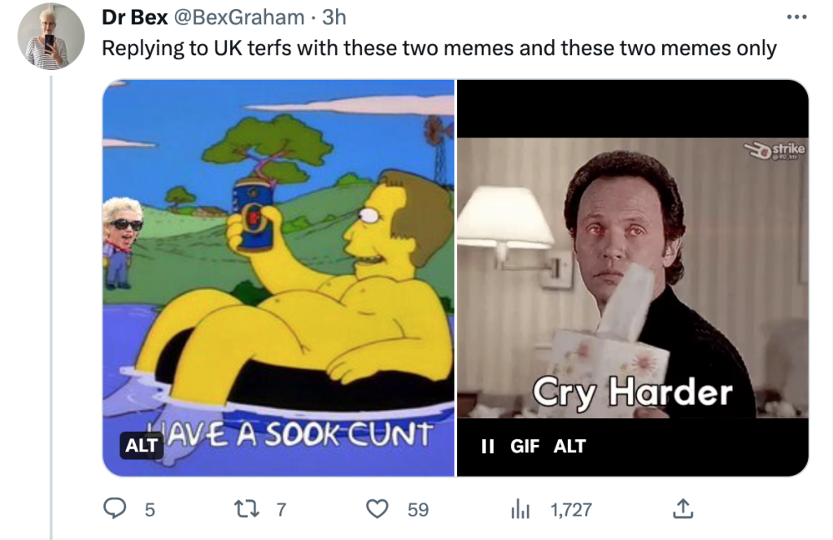Image resolution: width=833 pixels, height=540 pixels.
Task: Show ALT text for the GIF
Action: [569, 446]
